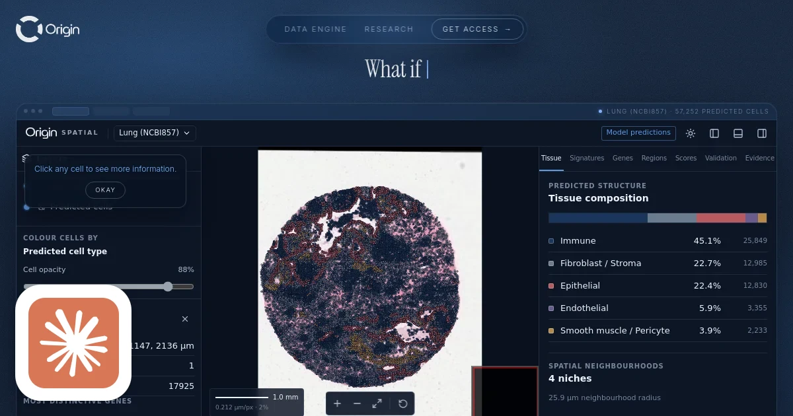Screen dimensions: 793x416
Task: Open the Lung (NCBI857) dataset dropdown
Action: click(x=155, y=133)
